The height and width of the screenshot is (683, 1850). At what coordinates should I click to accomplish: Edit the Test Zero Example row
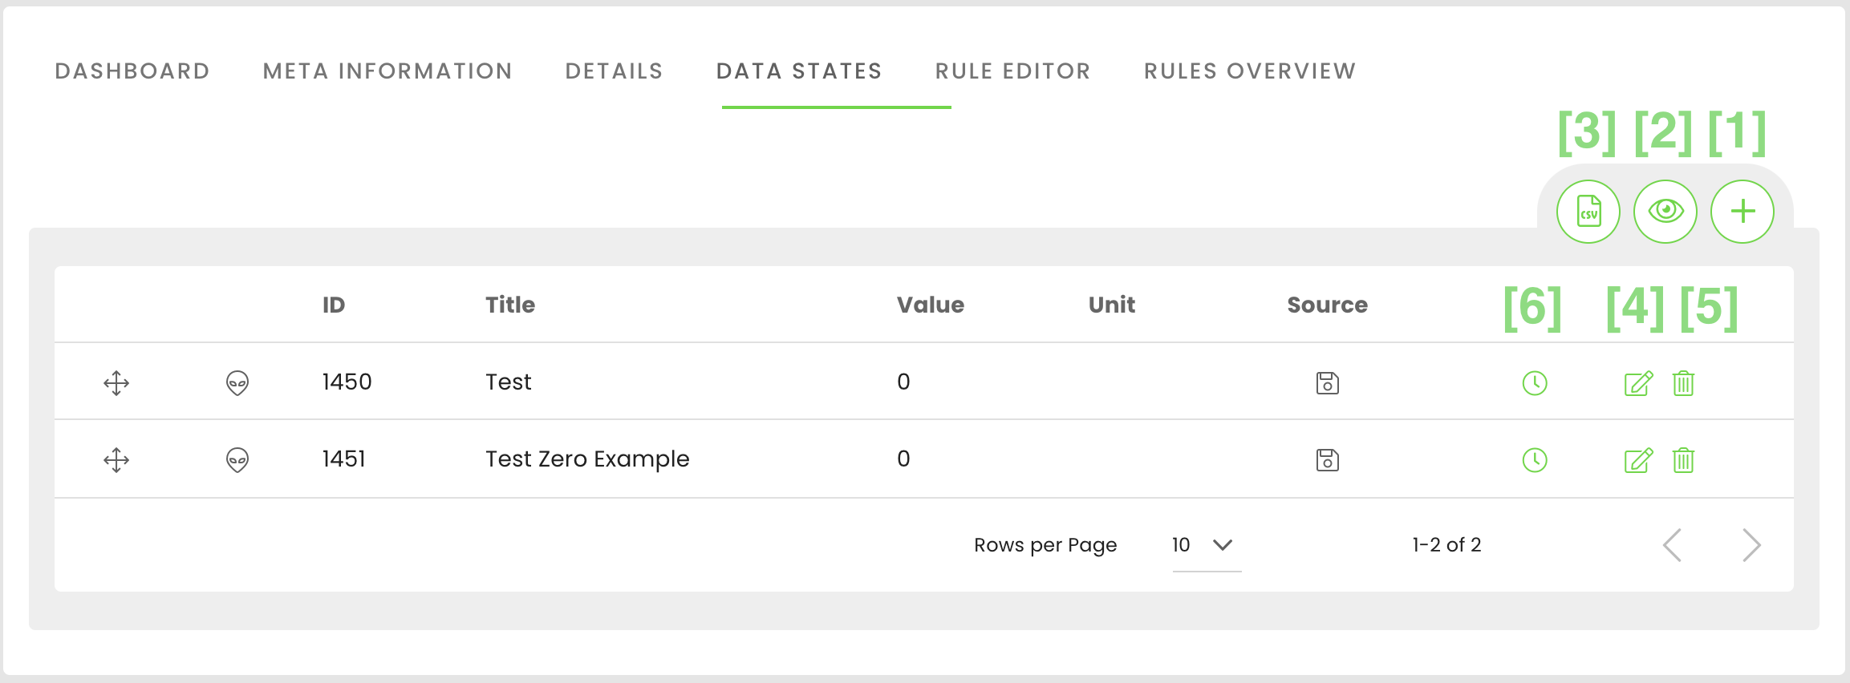click(x=1637, y=460)
